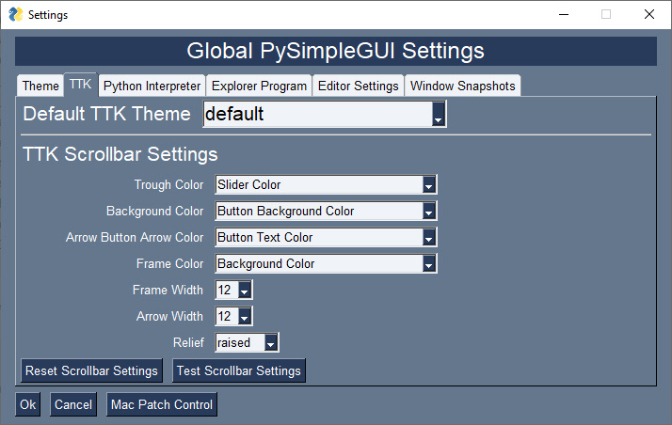672x425 pixels.
Task: Expand the Background Color dropdown arrow
Action: pos(428,211)
